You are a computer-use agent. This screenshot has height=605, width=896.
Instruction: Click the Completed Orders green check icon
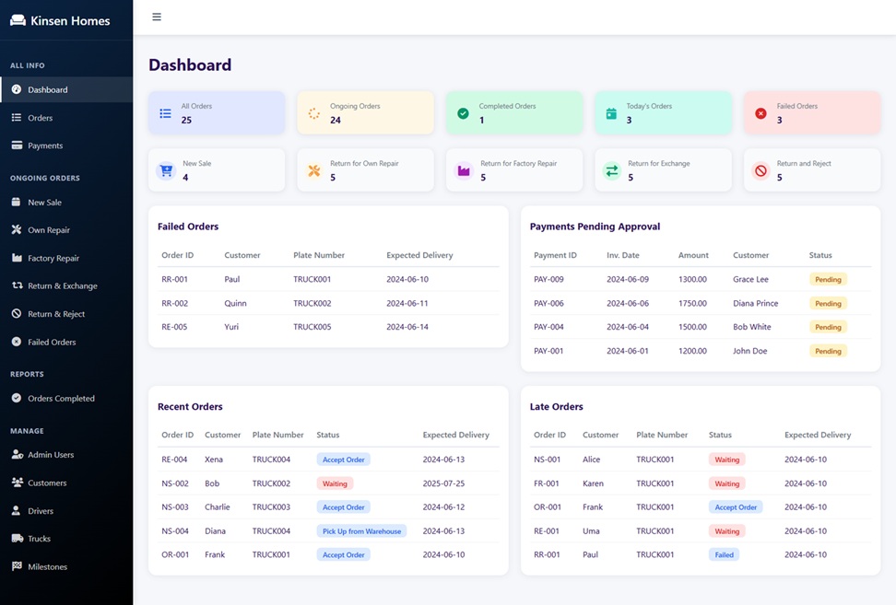[463, 113]
